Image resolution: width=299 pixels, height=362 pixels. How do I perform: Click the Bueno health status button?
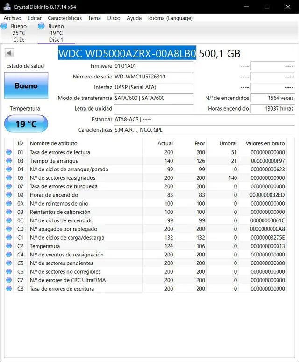[26, 85]
